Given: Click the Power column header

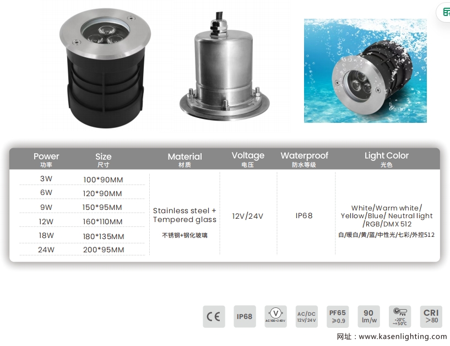Looking at the screenshot, I should (46, 159).
